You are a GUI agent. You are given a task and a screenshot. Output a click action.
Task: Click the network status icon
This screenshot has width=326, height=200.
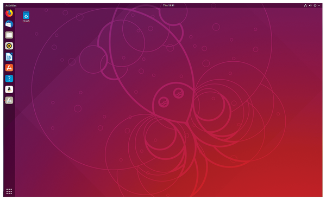305,5
